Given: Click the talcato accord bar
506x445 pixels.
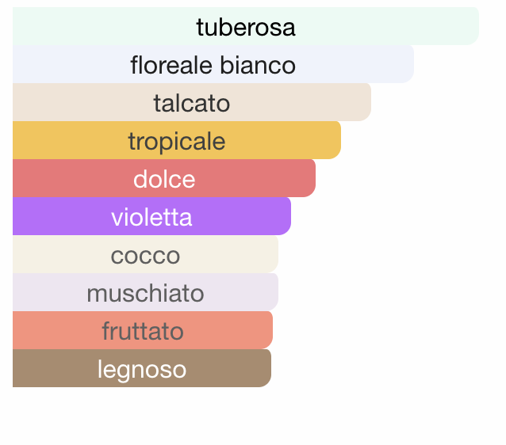Looking at the screenshot, I should [192, 102].
